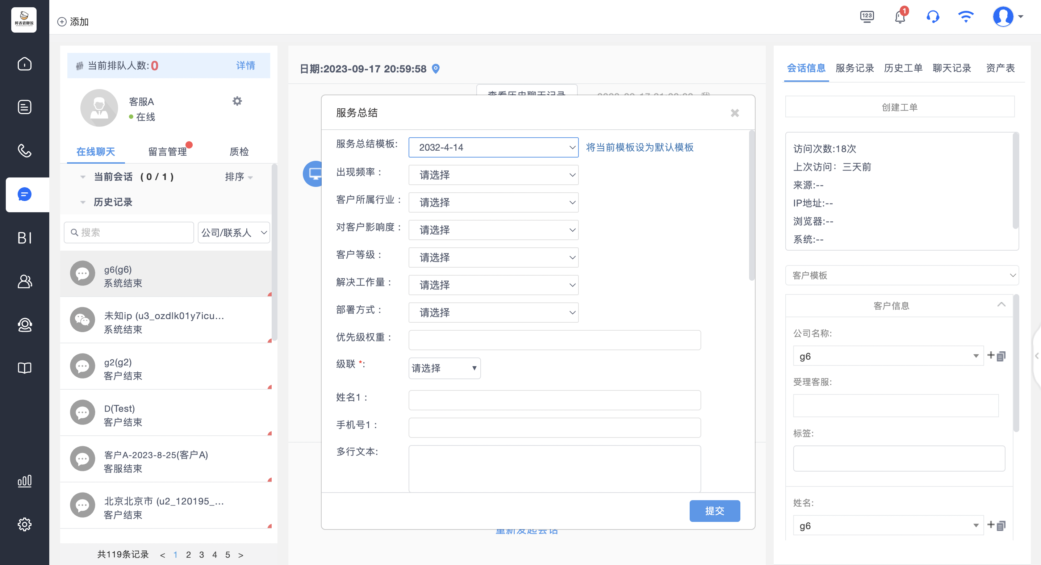Expand the 级联 selector
The height and width of the screenshot is (565, 1041).
[x=444, y=368]
